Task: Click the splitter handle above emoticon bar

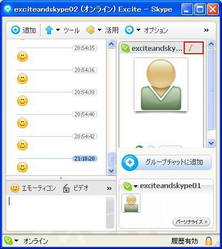Action: click(61, 178)
